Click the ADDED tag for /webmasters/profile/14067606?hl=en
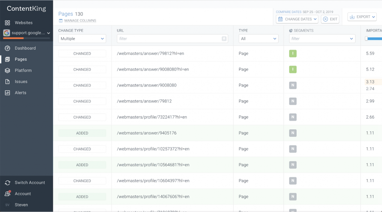Image resolution: width=382 pixels, height=212 pixels. tap(82, 197)
